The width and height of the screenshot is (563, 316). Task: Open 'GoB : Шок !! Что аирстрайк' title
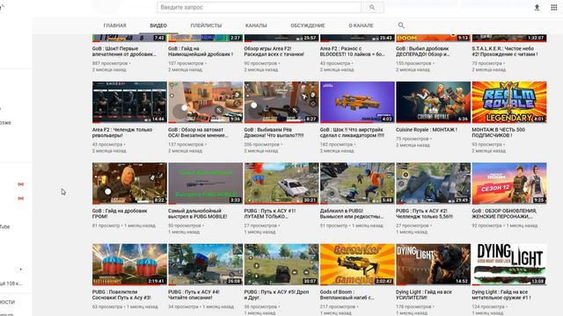click(x=352, y=133)
